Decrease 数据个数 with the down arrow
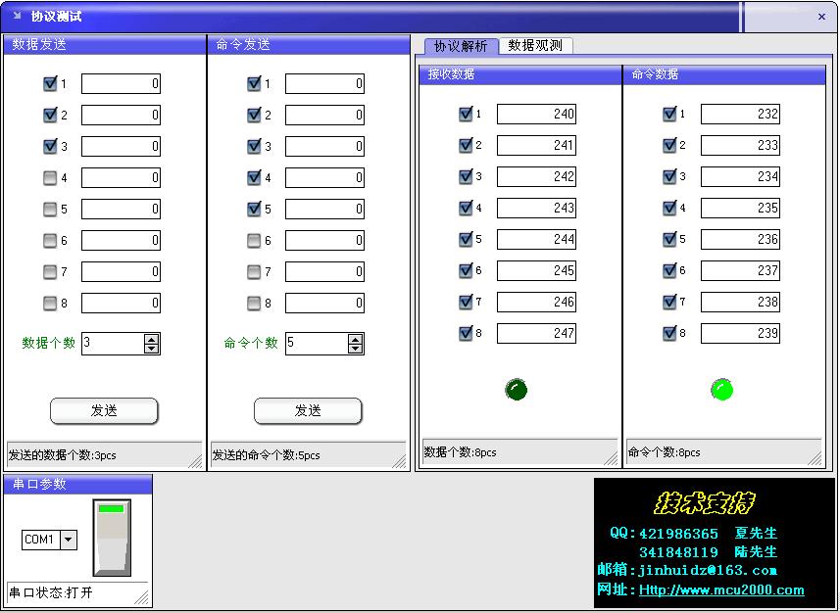The image size is (840, 613). coord(152,348)
